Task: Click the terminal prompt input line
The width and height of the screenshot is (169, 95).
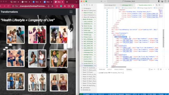Action: coord(111,73)
